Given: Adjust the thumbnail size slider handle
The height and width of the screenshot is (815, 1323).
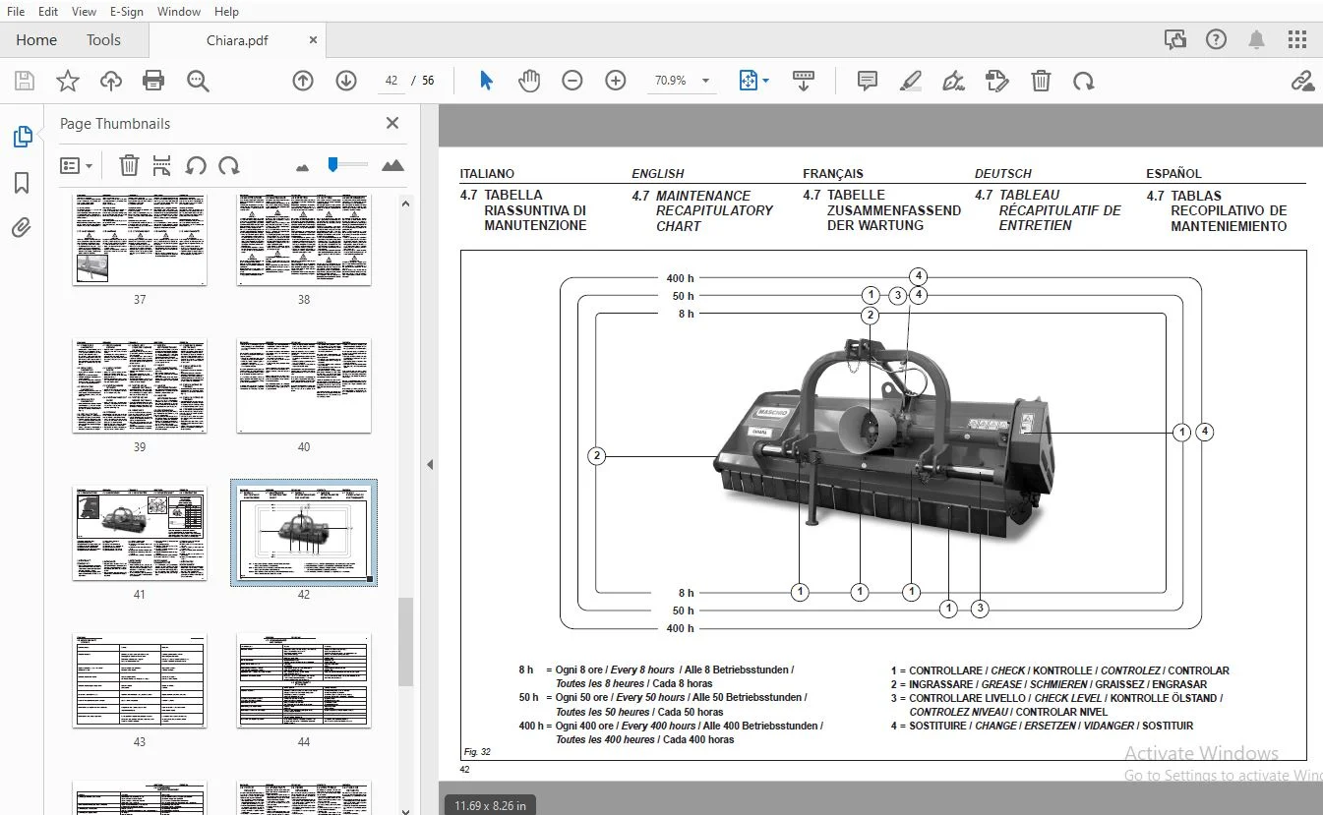Looking at the screenshot, I should [333, 165].
